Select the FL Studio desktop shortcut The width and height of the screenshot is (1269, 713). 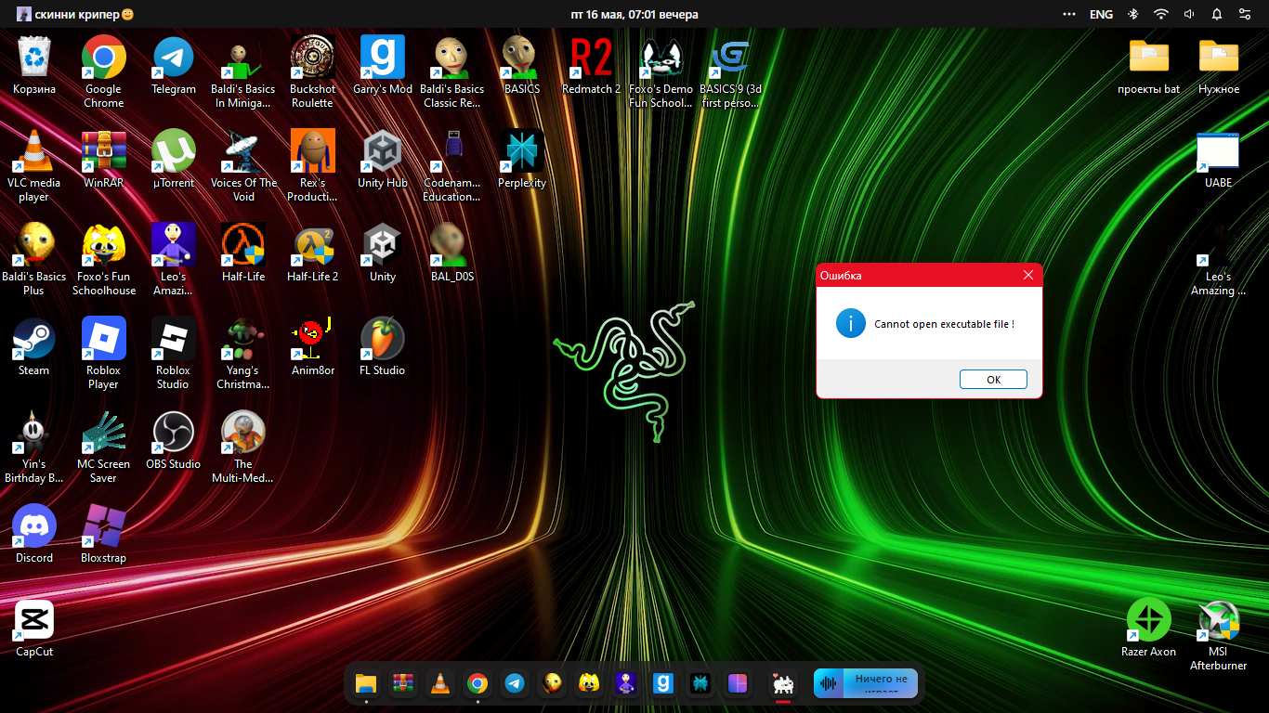[x=383, y=346]
